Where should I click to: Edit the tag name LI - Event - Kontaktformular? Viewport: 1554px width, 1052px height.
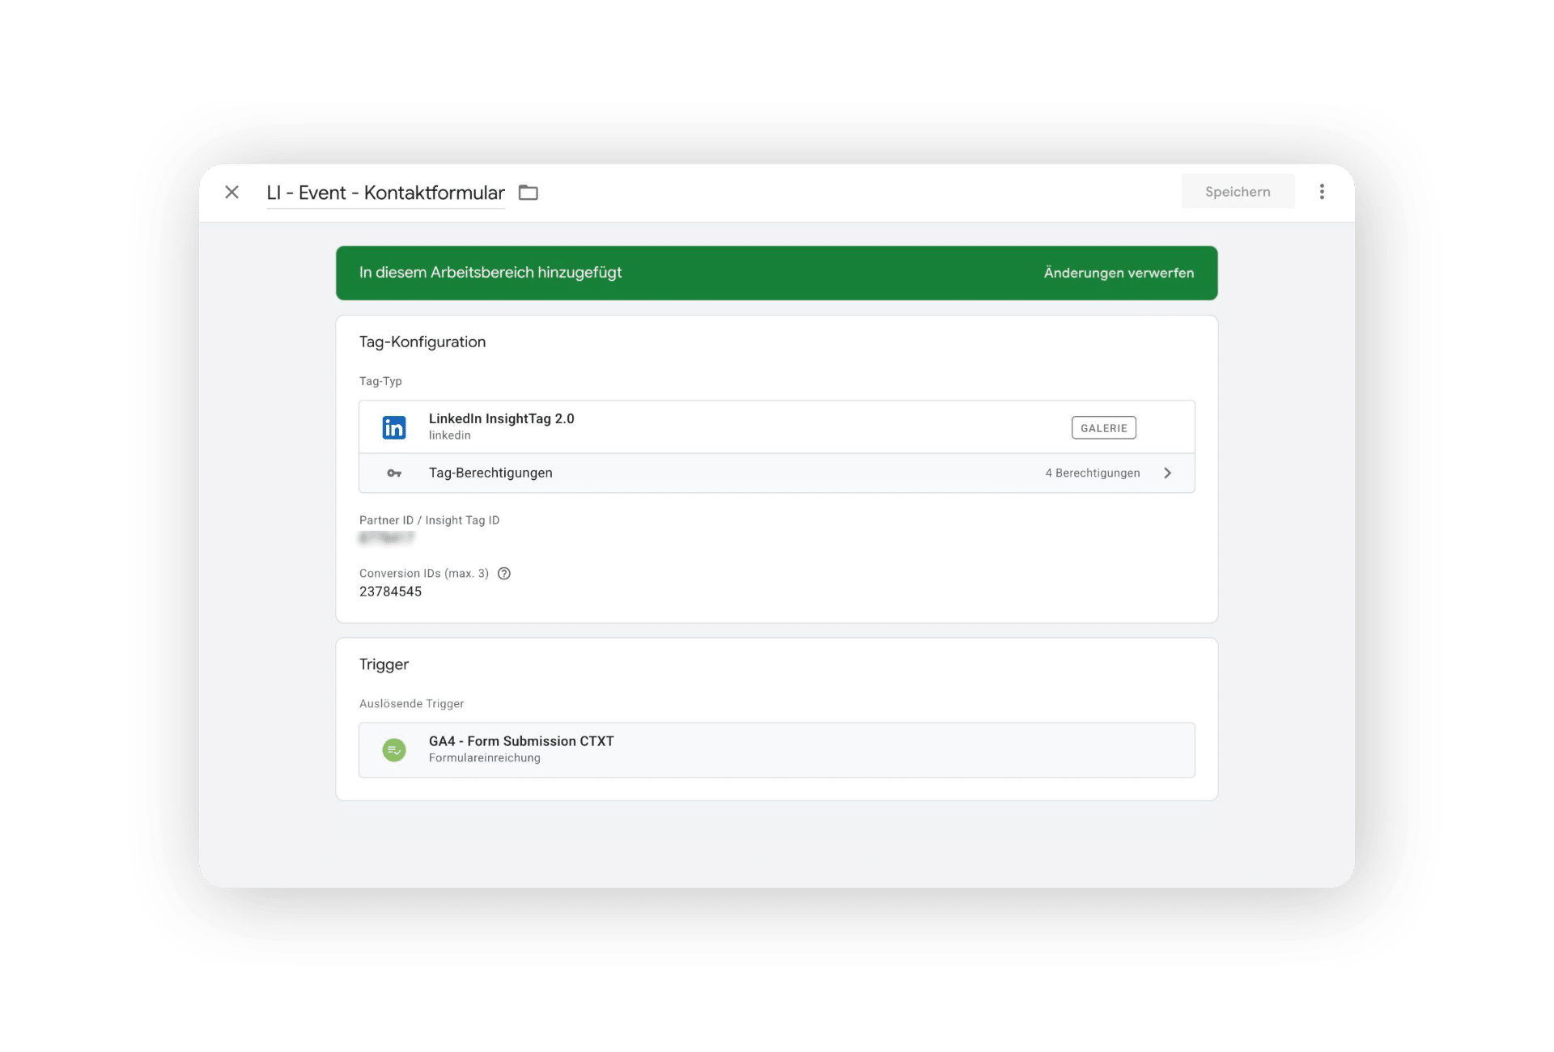pos(385,193)
